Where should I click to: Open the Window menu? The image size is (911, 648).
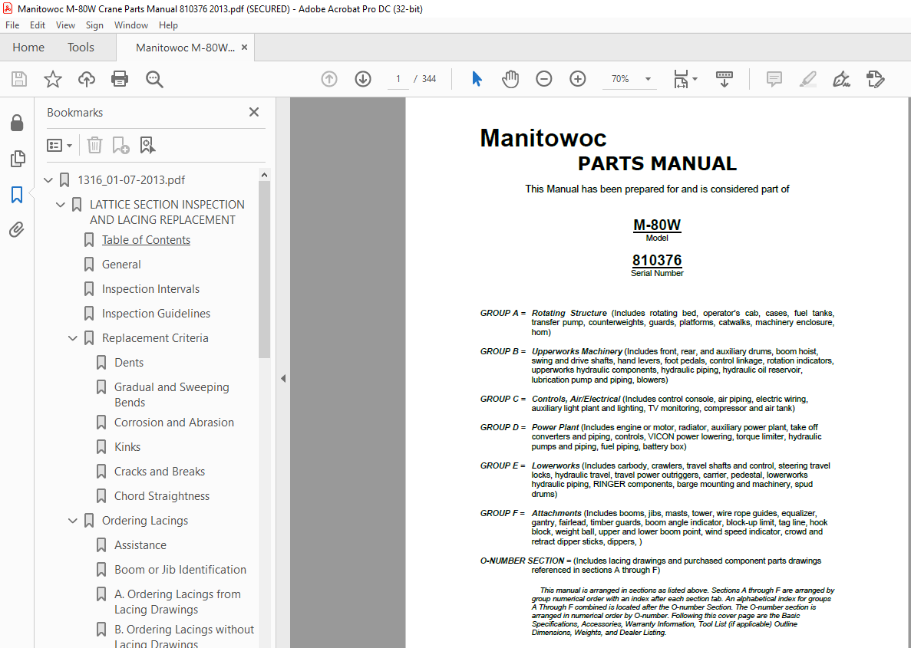(x=130, y=25)
